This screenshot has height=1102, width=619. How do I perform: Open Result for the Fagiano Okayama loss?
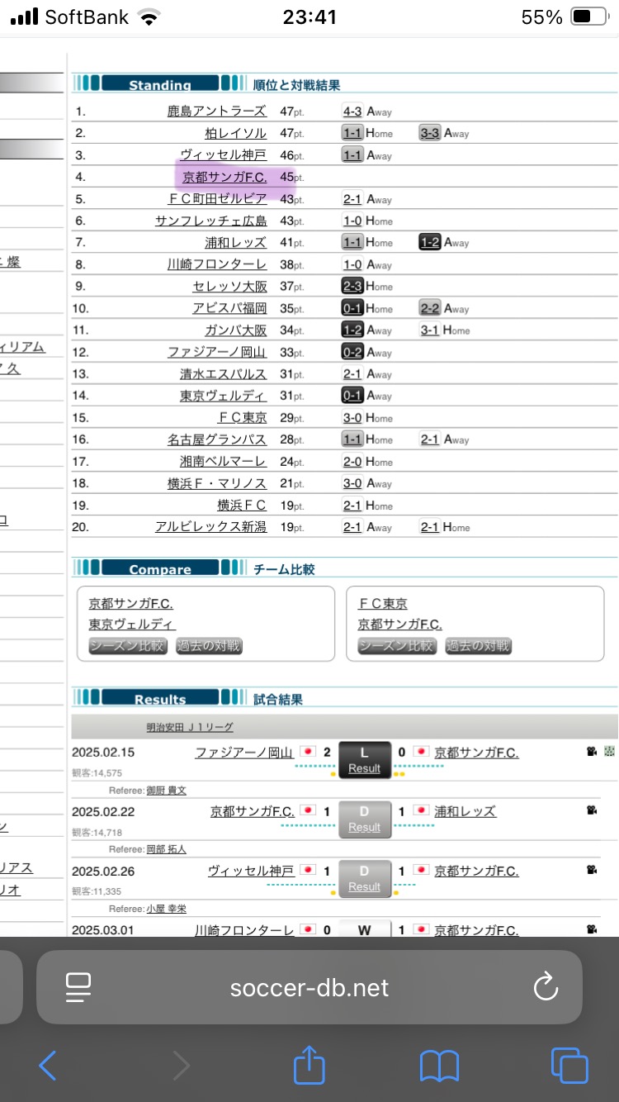364,768
